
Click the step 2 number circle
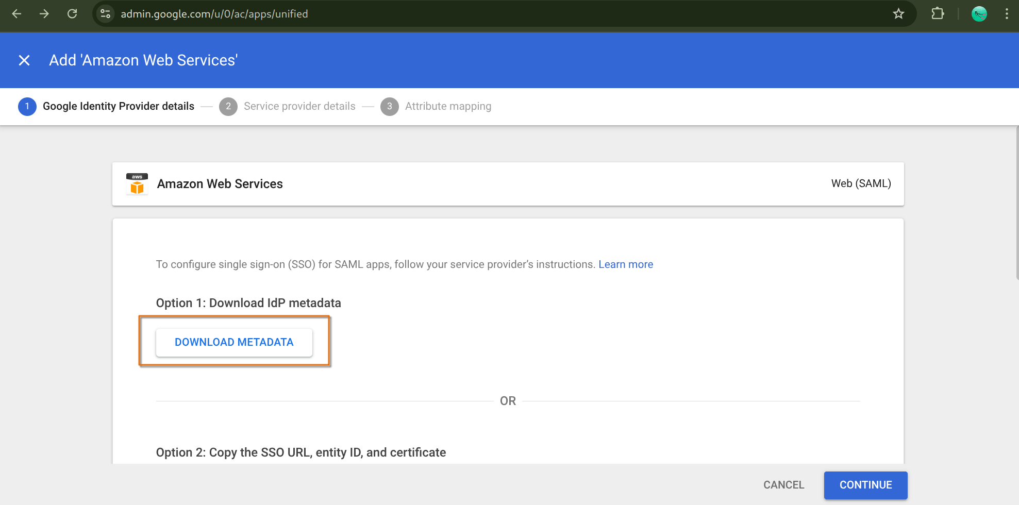[x=228, y=106]
